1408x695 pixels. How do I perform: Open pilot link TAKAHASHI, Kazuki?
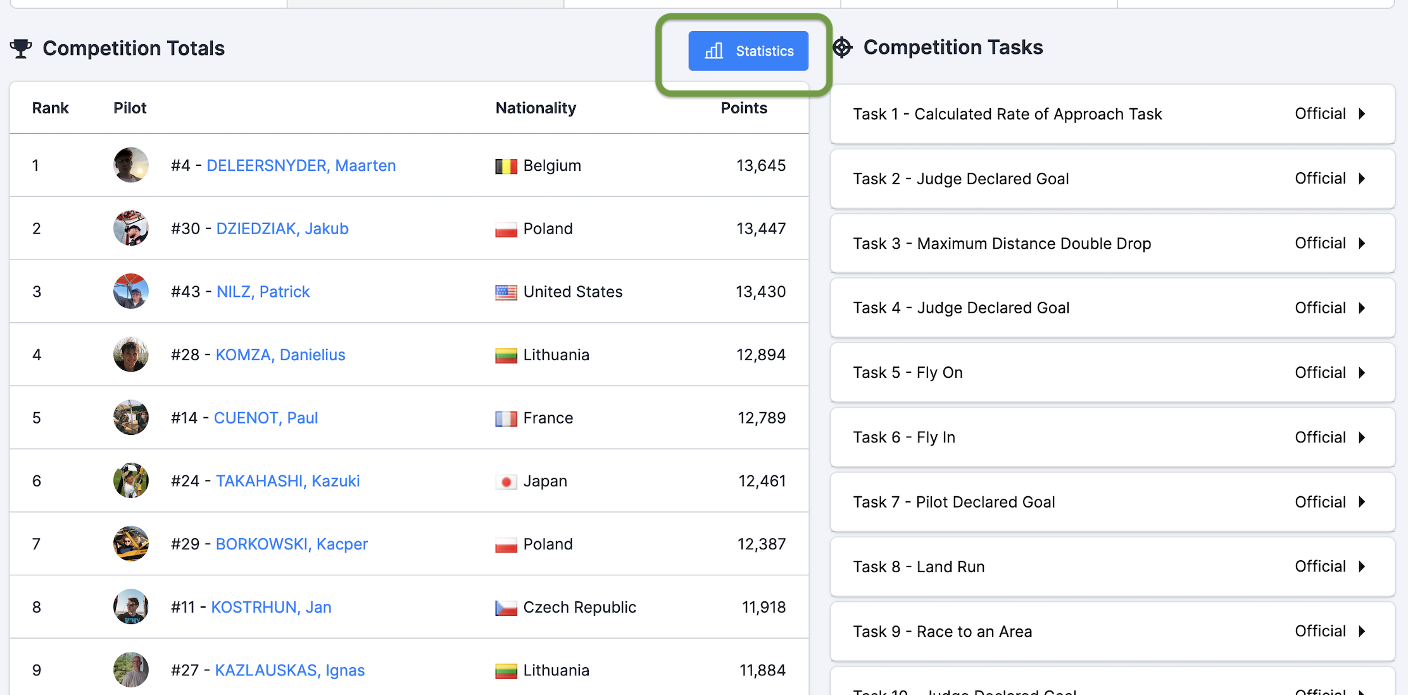[287, 481]
